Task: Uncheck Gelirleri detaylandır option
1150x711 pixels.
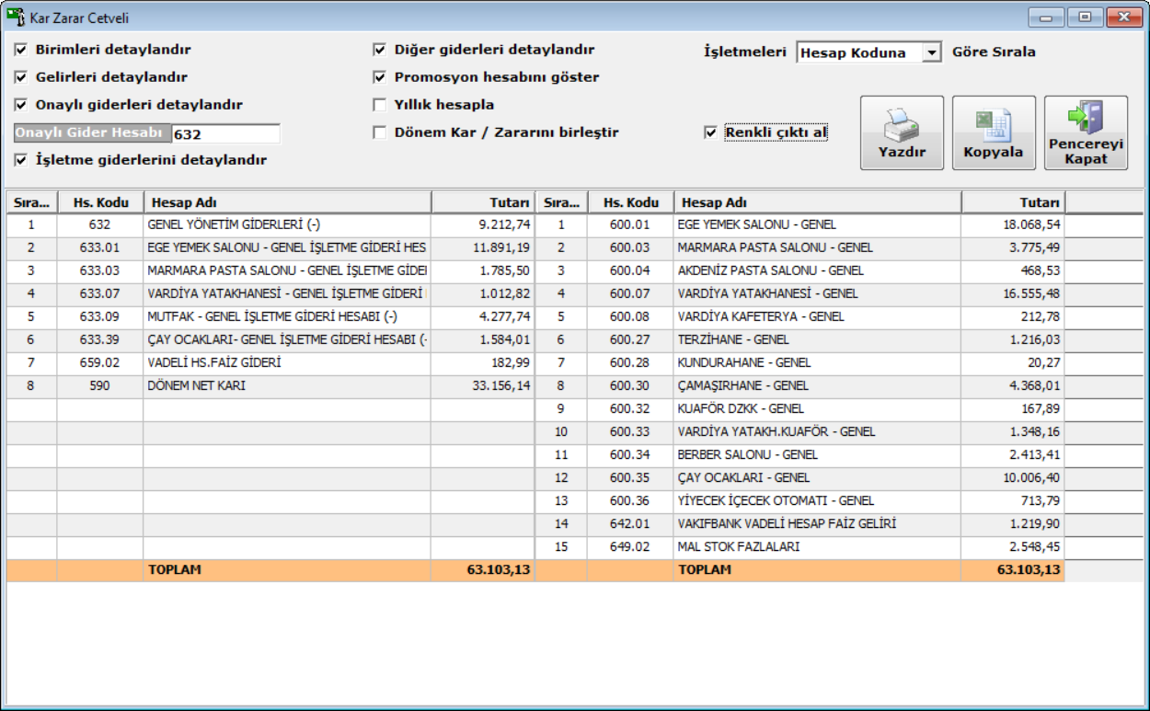Action: point(21,77)
